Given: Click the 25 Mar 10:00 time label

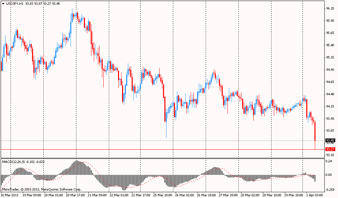Looking at the screenshot, I should (163, 195).
